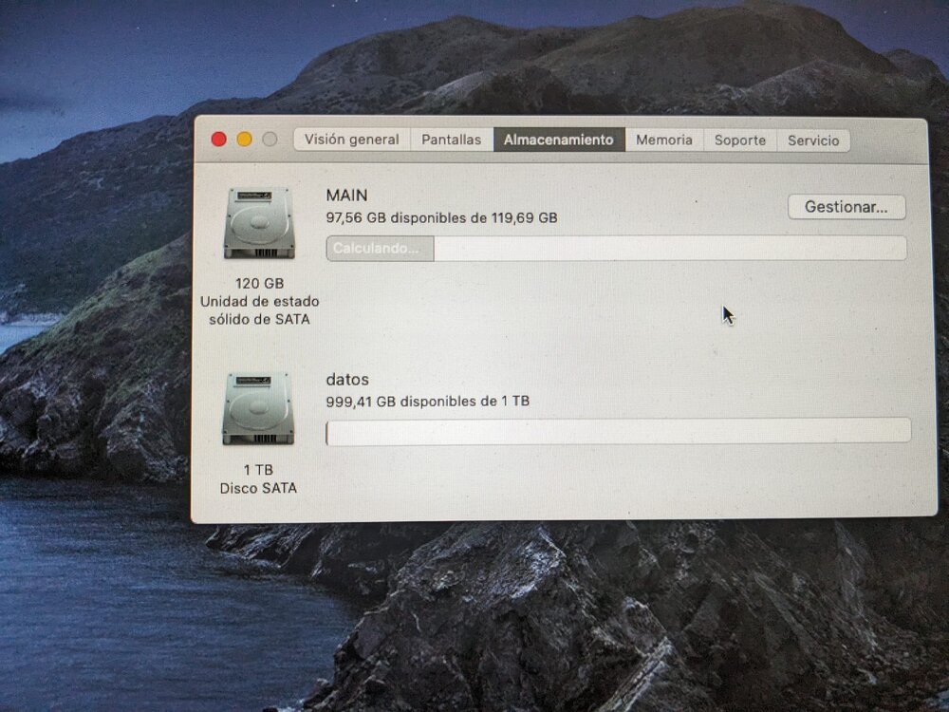Select the datos volume name text

click(x=347, y=380)
